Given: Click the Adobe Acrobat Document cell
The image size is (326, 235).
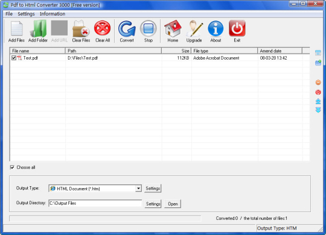Looking at the screenshot, I should 216,58.
